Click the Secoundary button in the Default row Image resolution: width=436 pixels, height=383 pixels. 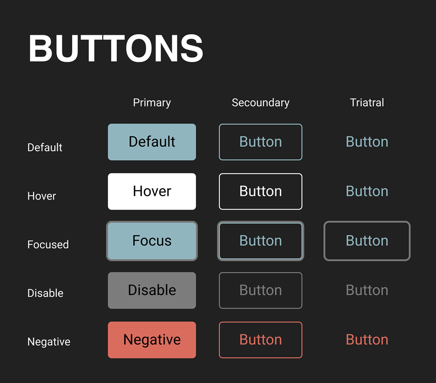click(260, 142)
